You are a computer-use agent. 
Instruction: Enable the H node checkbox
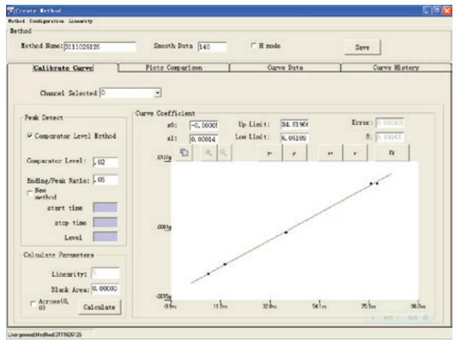pyautogui.click(x=254, y=46)
